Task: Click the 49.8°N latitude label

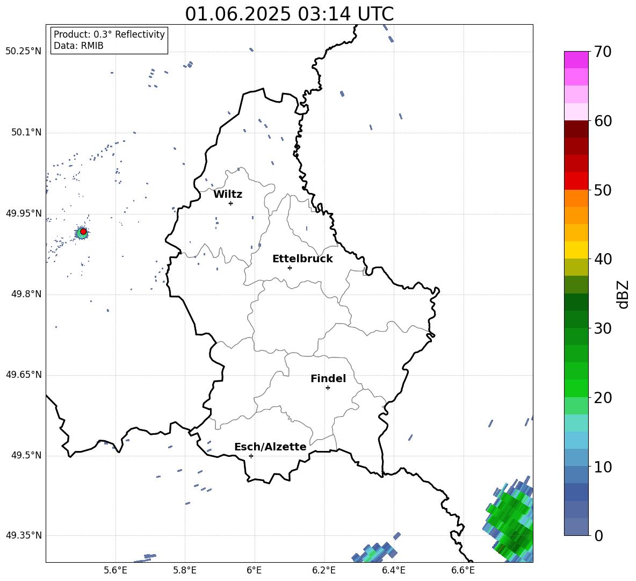Action: tap(26, 294)
